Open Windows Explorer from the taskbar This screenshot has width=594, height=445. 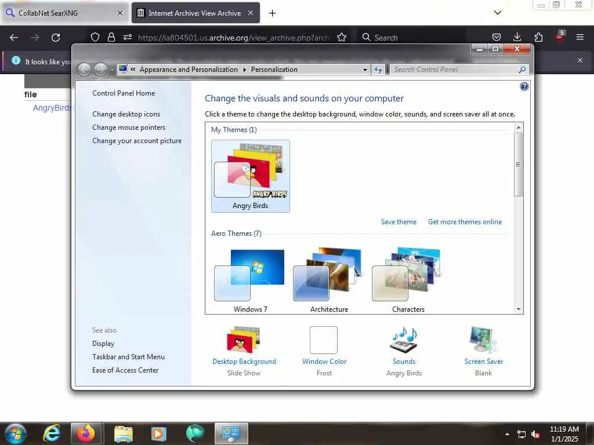[123, 433]
